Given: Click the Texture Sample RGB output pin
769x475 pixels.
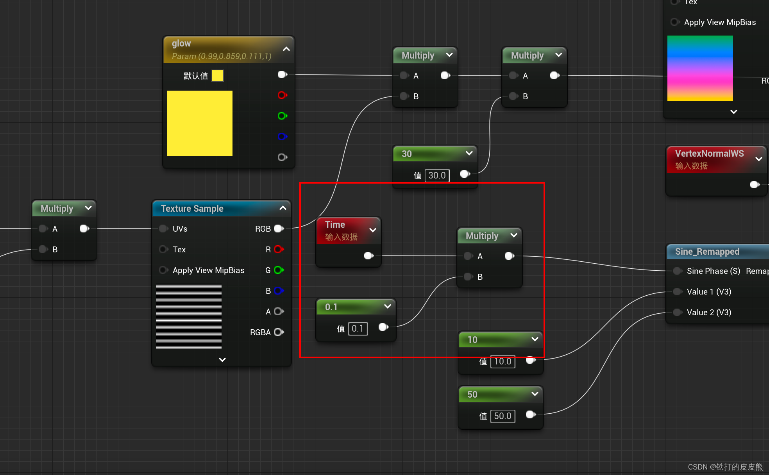Looking at the screenshot, I should (x=279, y=229).
